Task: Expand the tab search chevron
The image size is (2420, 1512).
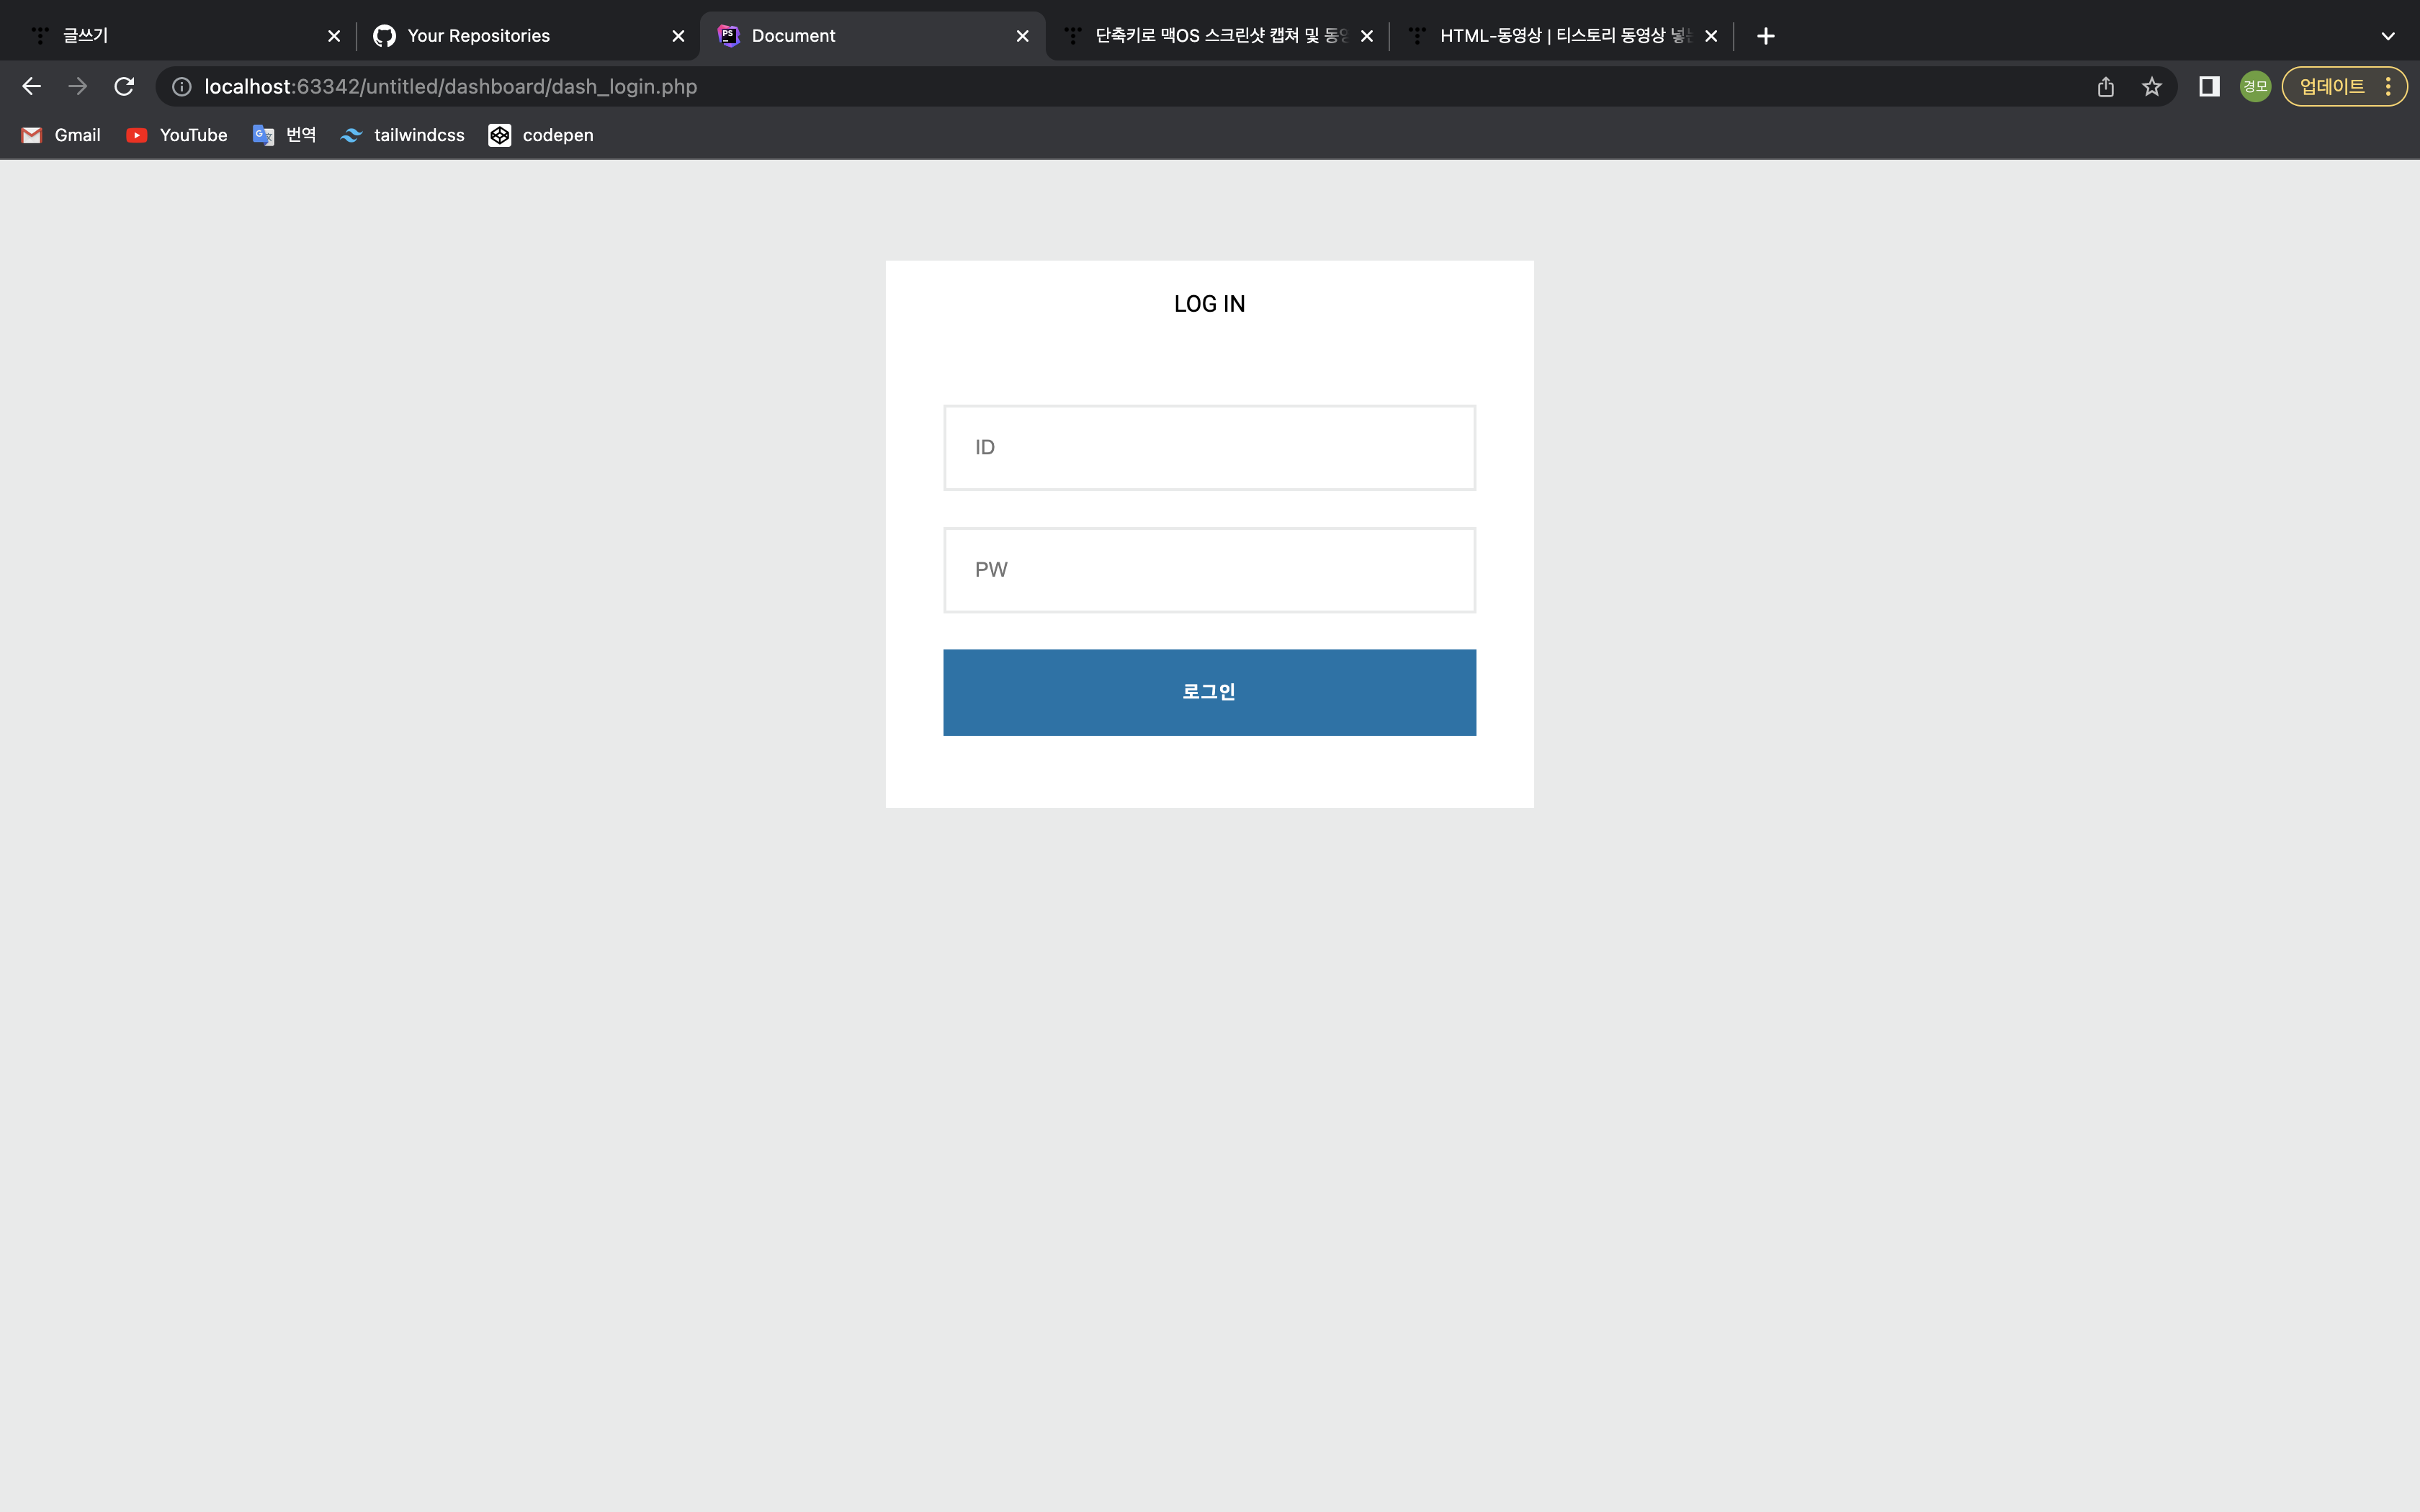Action: point(2388,36)
